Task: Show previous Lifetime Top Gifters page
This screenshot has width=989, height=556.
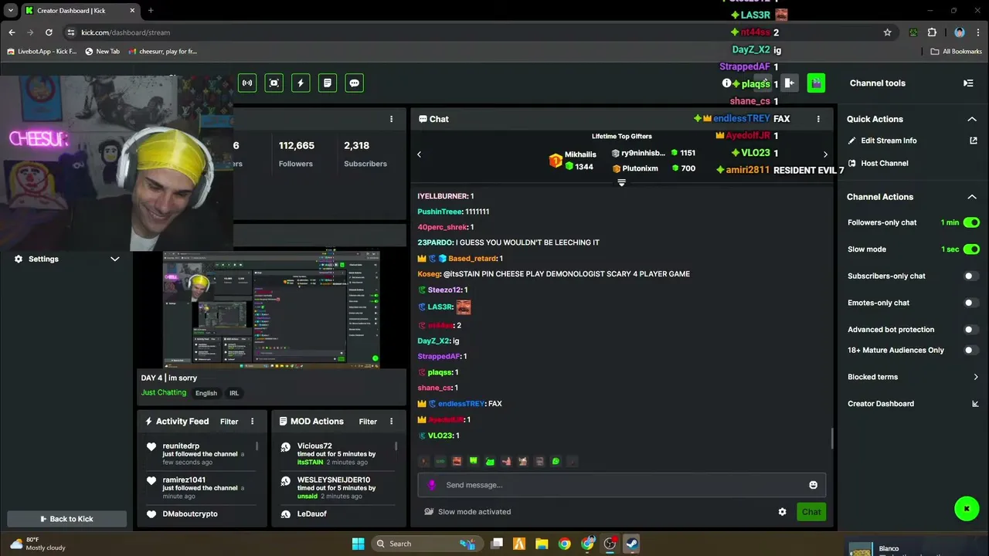Action: pos(420,154)
